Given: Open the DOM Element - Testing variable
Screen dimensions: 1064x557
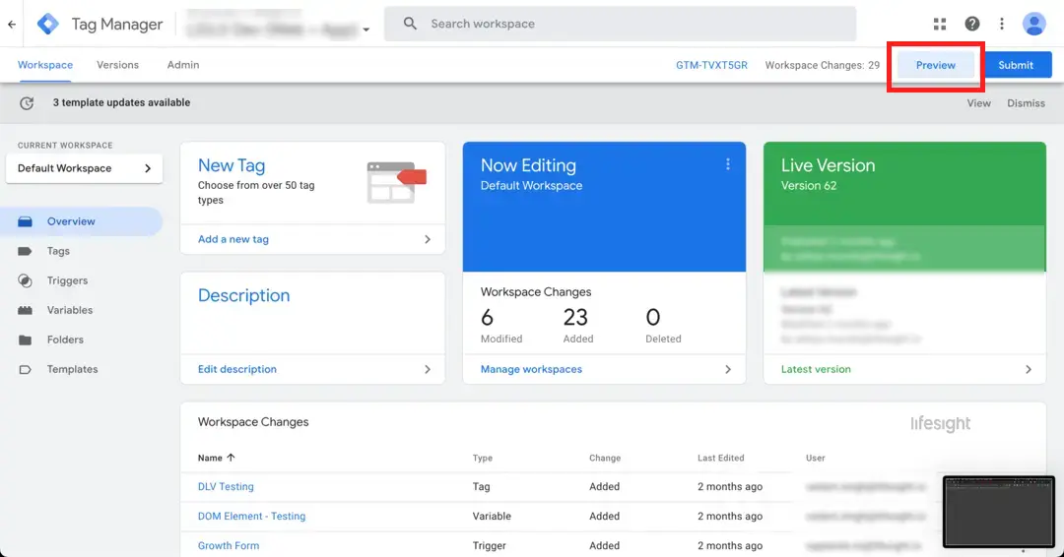Looking at the screenshot, I should (252, 517).
